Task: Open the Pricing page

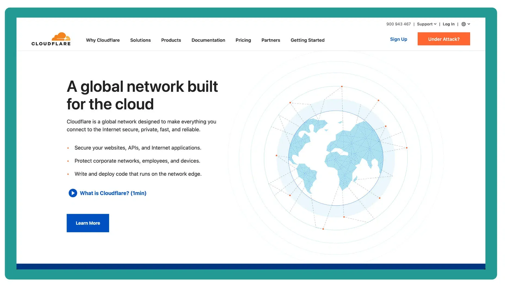Action: (243, 40)
